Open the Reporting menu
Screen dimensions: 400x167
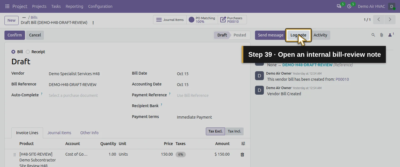74,6
